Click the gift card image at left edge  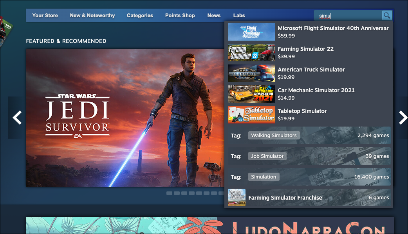coord(6,32)
